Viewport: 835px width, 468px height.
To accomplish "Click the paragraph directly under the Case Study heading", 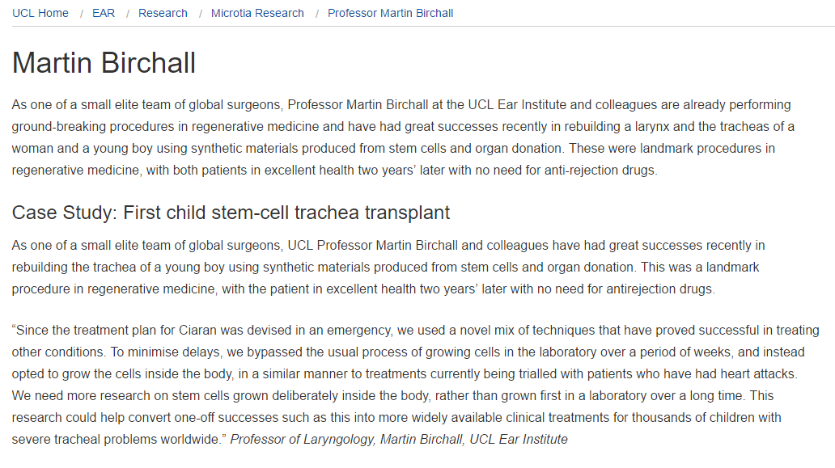I will point(388,267).
